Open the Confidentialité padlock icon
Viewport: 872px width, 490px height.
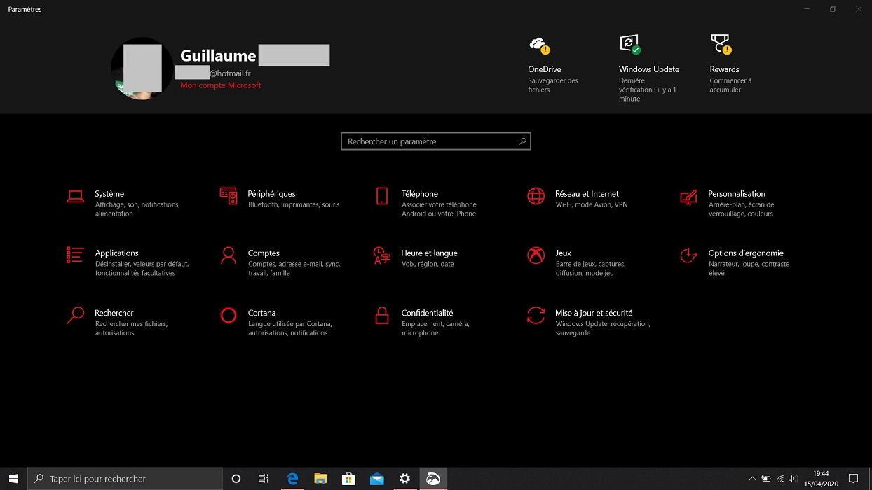pyautogui.click(x=382, y=316)
